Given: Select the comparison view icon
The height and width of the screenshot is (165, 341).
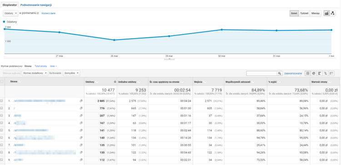Looking at the screenshot, I should click(326, 74).
